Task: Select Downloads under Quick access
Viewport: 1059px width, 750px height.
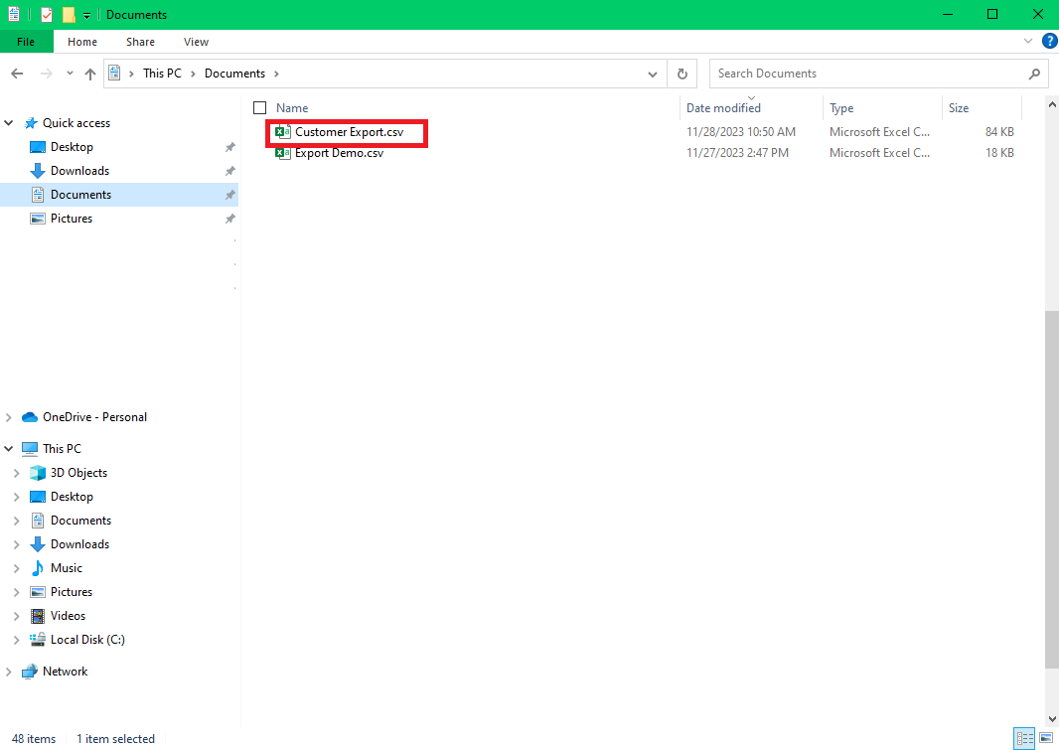Action: pos(79,171)
